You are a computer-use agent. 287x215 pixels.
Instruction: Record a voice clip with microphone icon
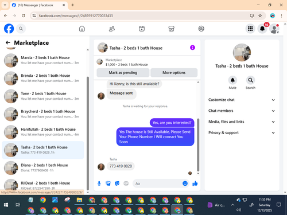click(x=99, y=183)
